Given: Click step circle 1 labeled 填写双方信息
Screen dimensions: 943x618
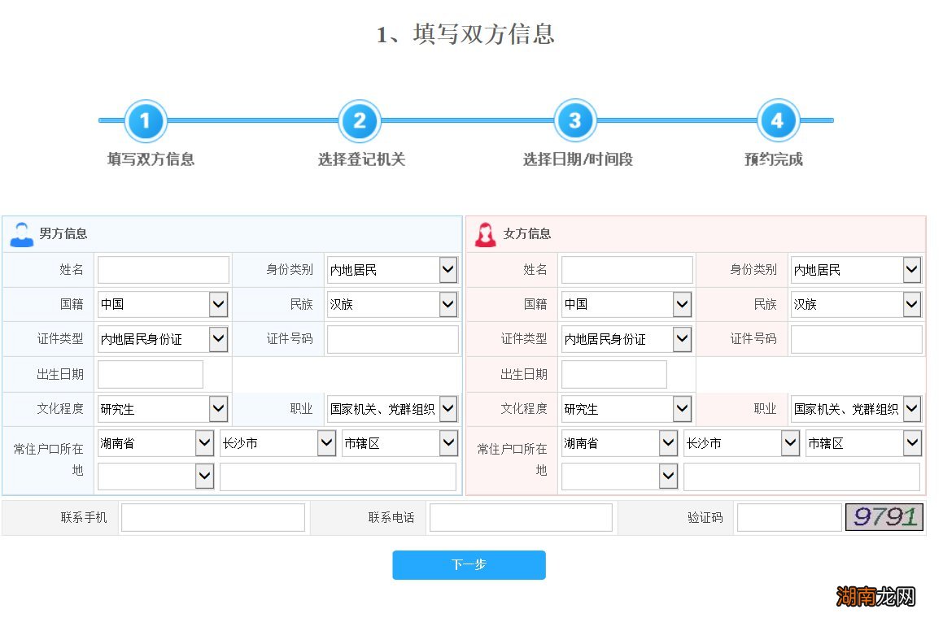Looking at the screenshot, I should [x=145, y=120].
